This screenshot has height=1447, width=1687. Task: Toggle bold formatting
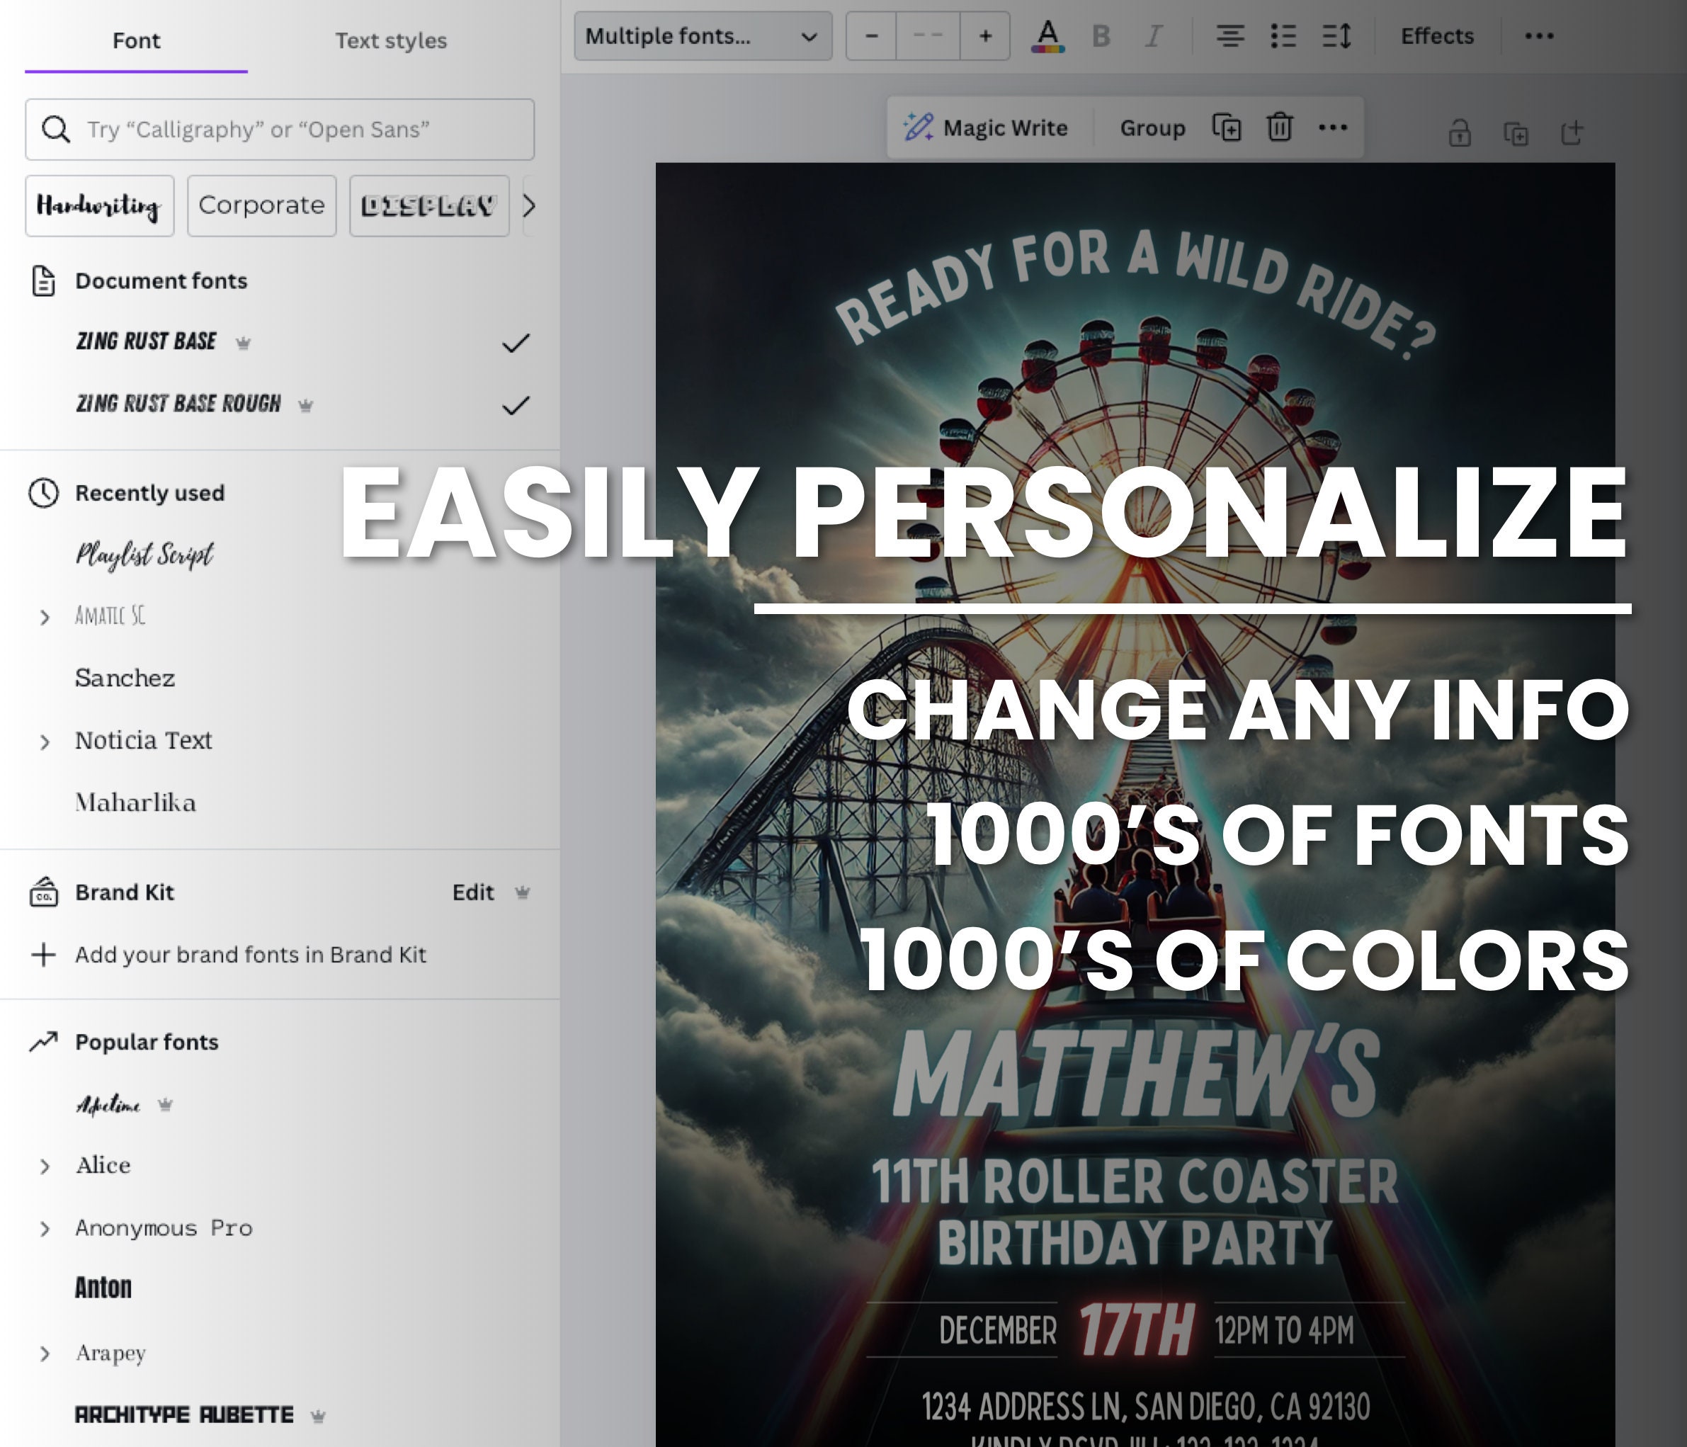point(1101,37)
